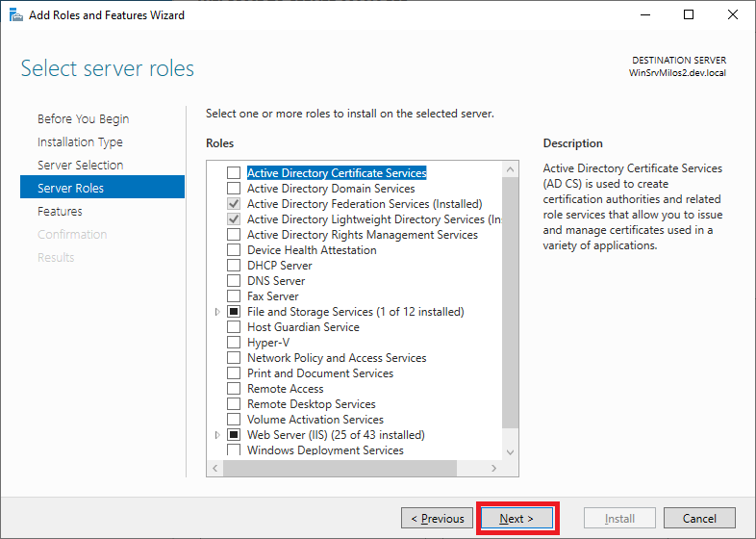Switch to the Server Selection step
The width and height of the screenshot is (756, 539).
[80, 166]
